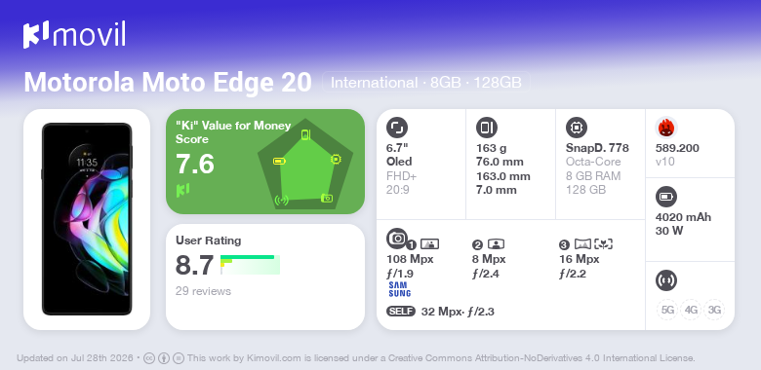Click the SELF selfie camera badge
Image resolution: width=761 pixels, height=370 pixels.
[x=401, y=312]
